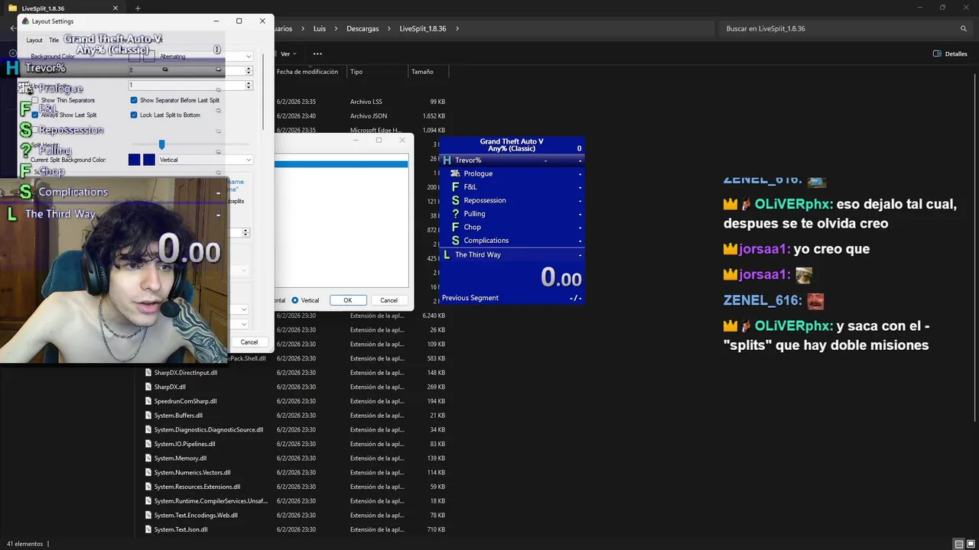
Task: Click the highlighted blue row in small dialog list
Action: pos(341,163)
